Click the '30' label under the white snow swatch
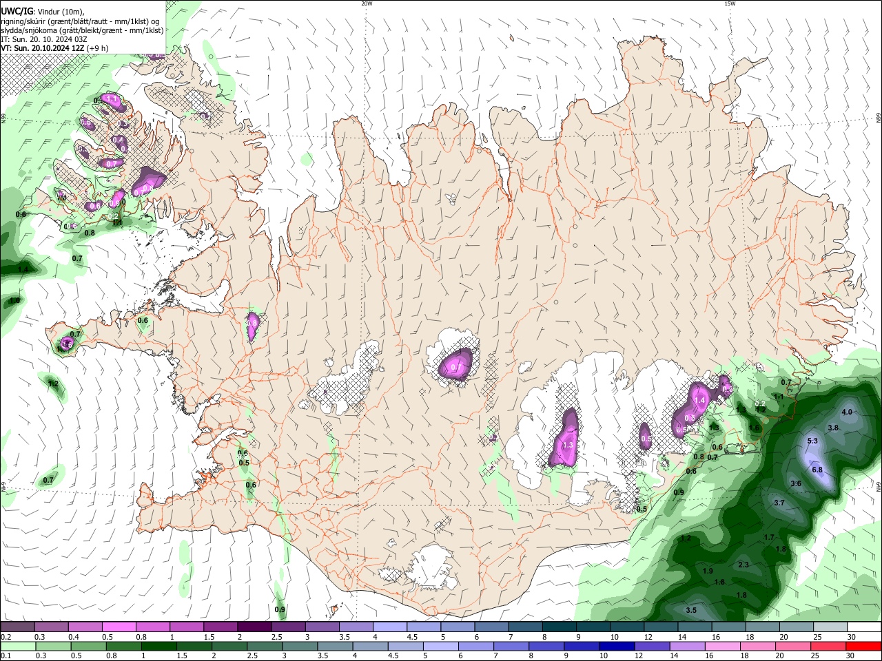Viewport: 882px width, 661px height. (852, 637)
